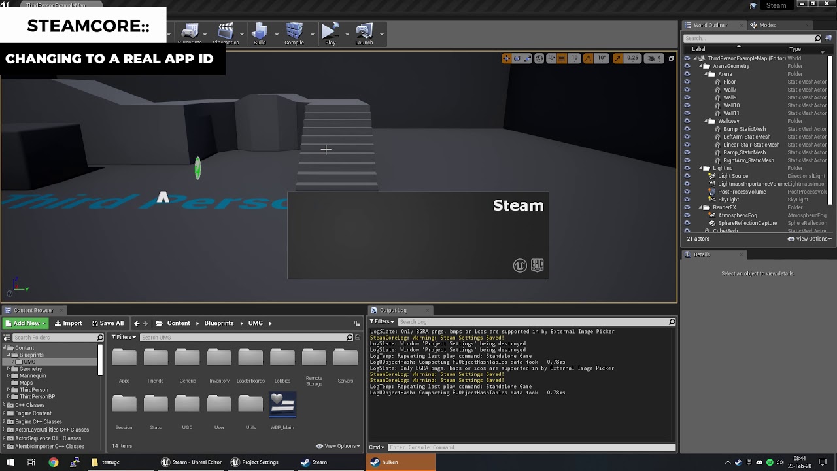Start Play in editor
Image resolution: width=837 pixels, height=471 pixels.
tap(330, 34)
